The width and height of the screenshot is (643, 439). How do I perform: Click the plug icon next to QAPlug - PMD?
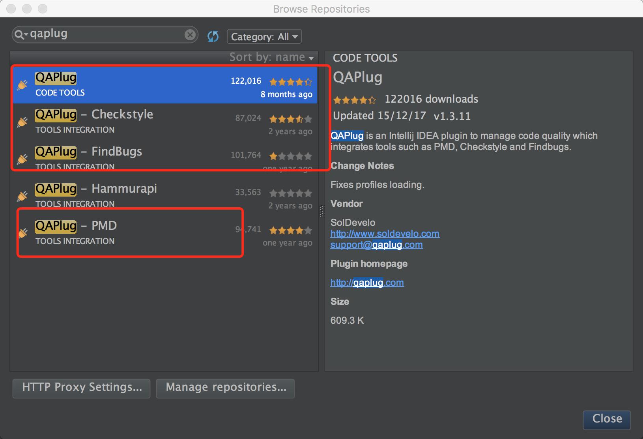(x=22, y=233)
